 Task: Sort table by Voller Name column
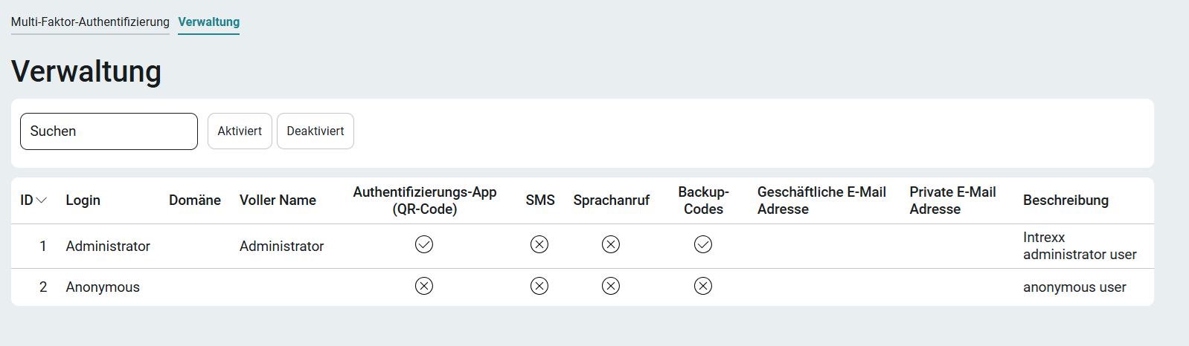tap(278, 200)
